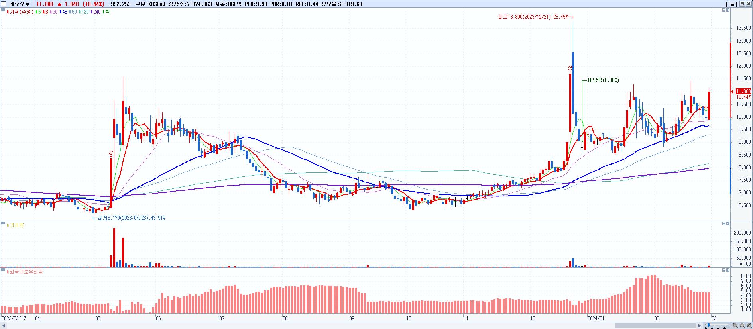
Task: Select the 60-day moving average legend
Action: tap(73, 12)
